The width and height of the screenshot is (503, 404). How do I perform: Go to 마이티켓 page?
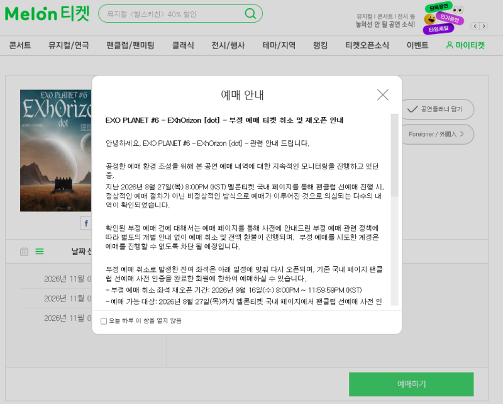tap(465, 45)
